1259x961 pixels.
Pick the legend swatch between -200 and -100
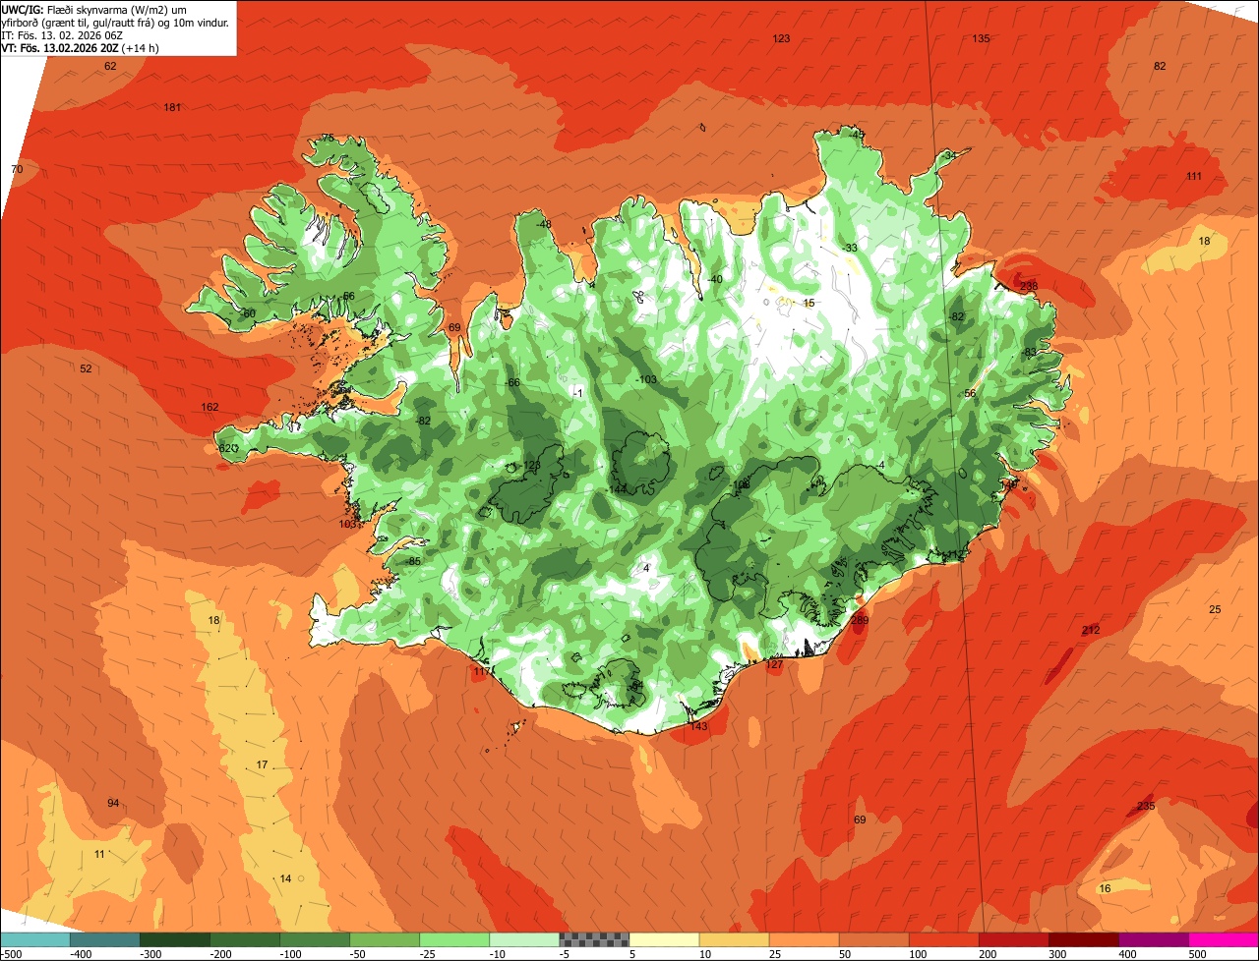point(245,939)
